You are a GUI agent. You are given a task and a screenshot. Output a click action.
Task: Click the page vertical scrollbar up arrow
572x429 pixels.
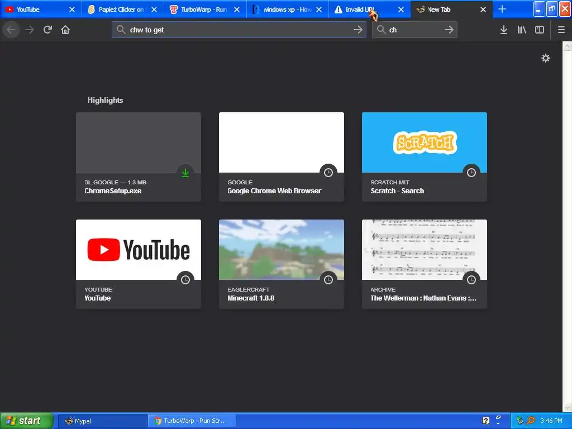(567, 46)
